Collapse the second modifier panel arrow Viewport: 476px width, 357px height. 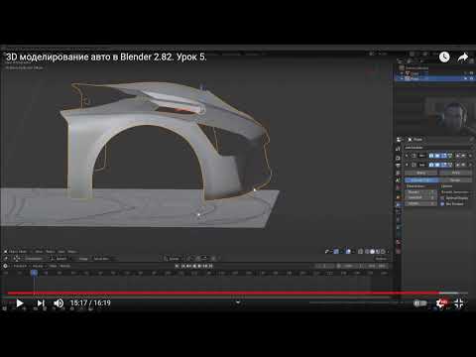coord(407,165)
